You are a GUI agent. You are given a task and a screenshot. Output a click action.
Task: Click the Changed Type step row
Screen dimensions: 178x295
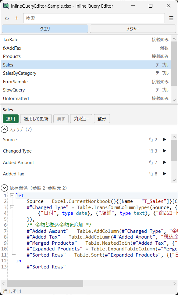tap(86, 151)
